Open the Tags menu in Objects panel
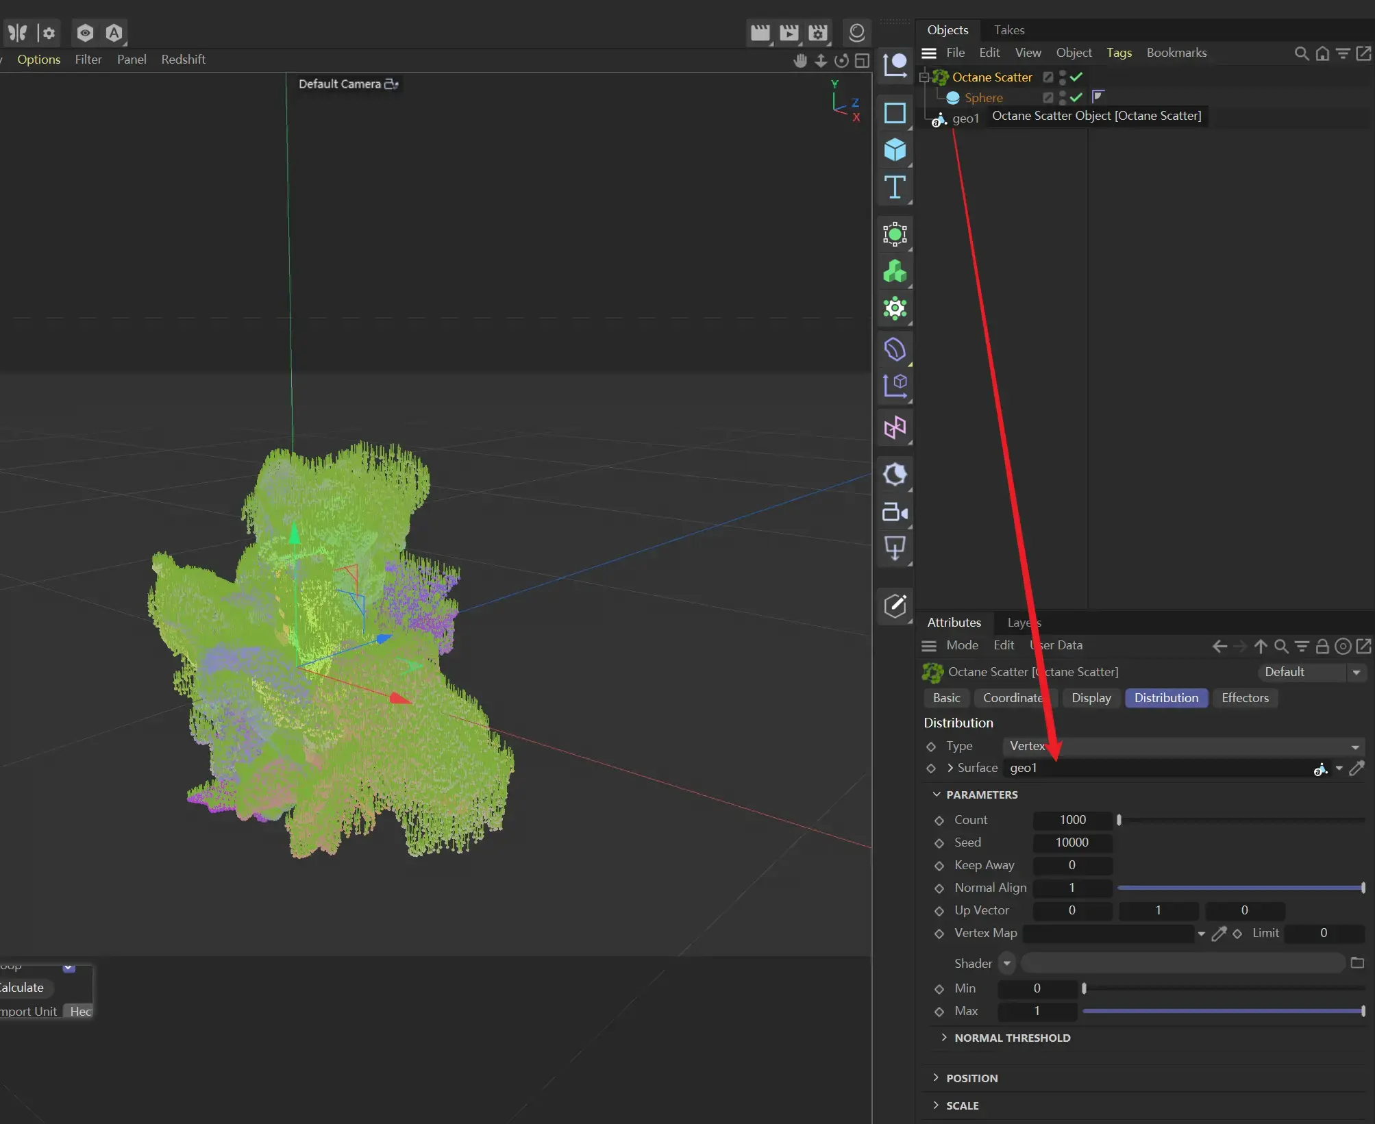This screenshot has width=1375, height=1124. click(1119, 53)
